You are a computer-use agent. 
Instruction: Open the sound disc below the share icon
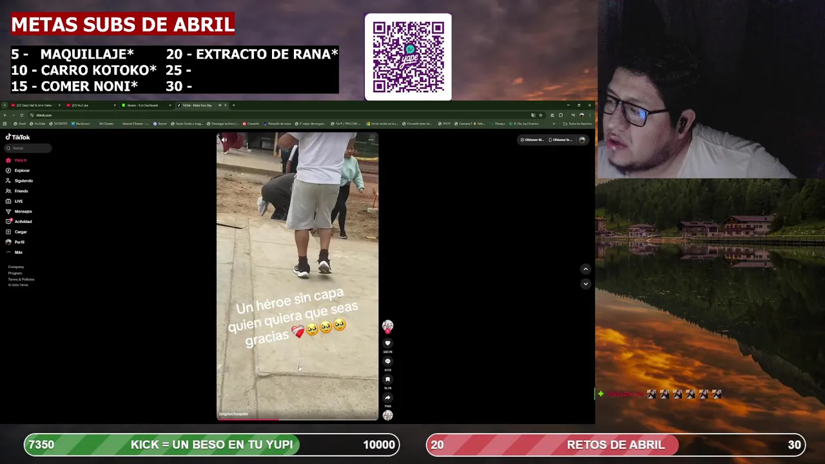click(x=387, y=416)
